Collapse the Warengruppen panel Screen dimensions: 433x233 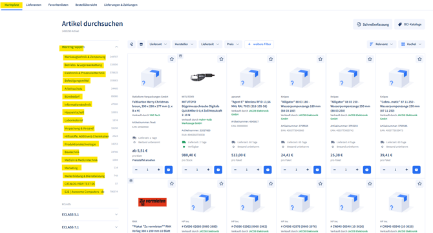[x=116, y=47]
